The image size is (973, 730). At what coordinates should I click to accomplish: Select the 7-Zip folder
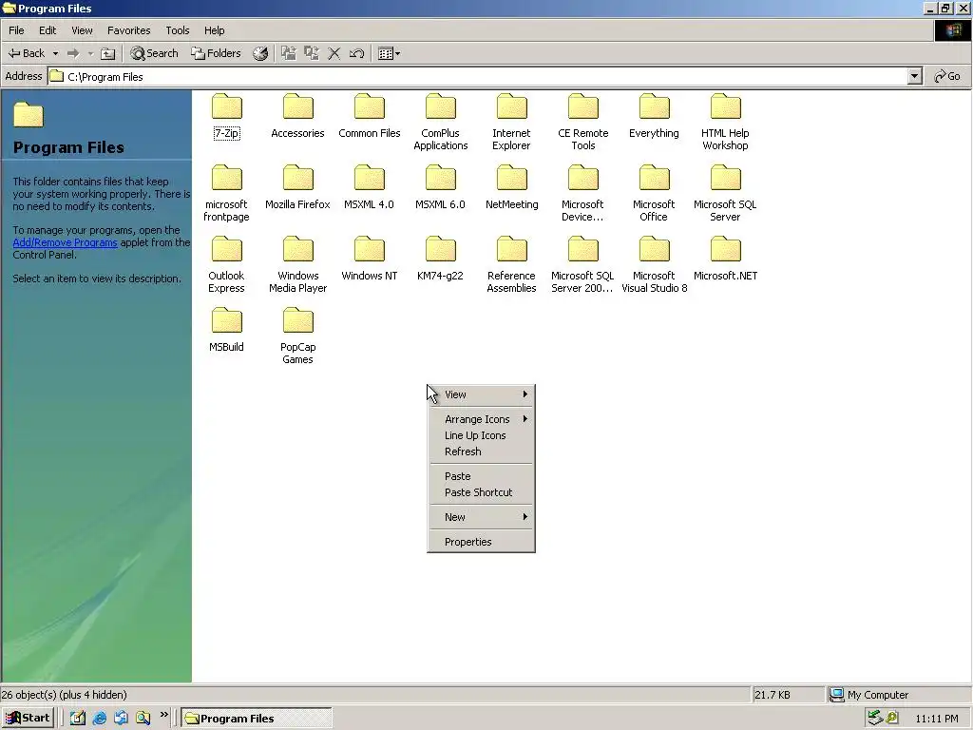[x=226, y=117]
